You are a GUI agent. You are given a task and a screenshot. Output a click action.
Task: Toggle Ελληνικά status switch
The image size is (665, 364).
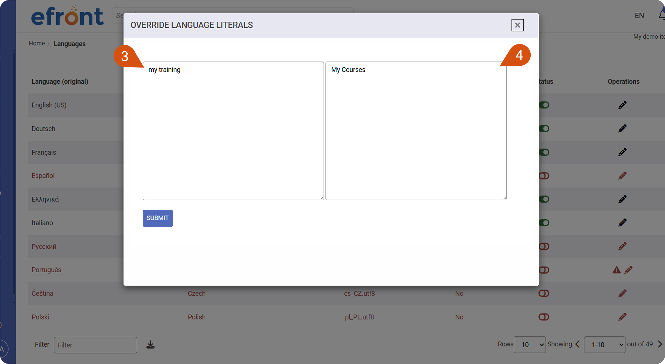tap(544, 199)
